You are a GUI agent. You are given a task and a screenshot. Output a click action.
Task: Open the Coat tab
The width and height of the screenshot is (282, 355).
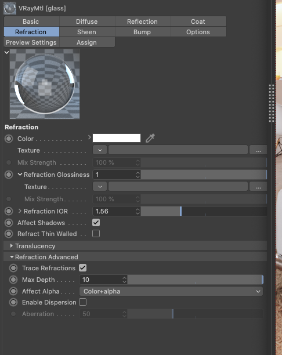click(x=198, y=21)
